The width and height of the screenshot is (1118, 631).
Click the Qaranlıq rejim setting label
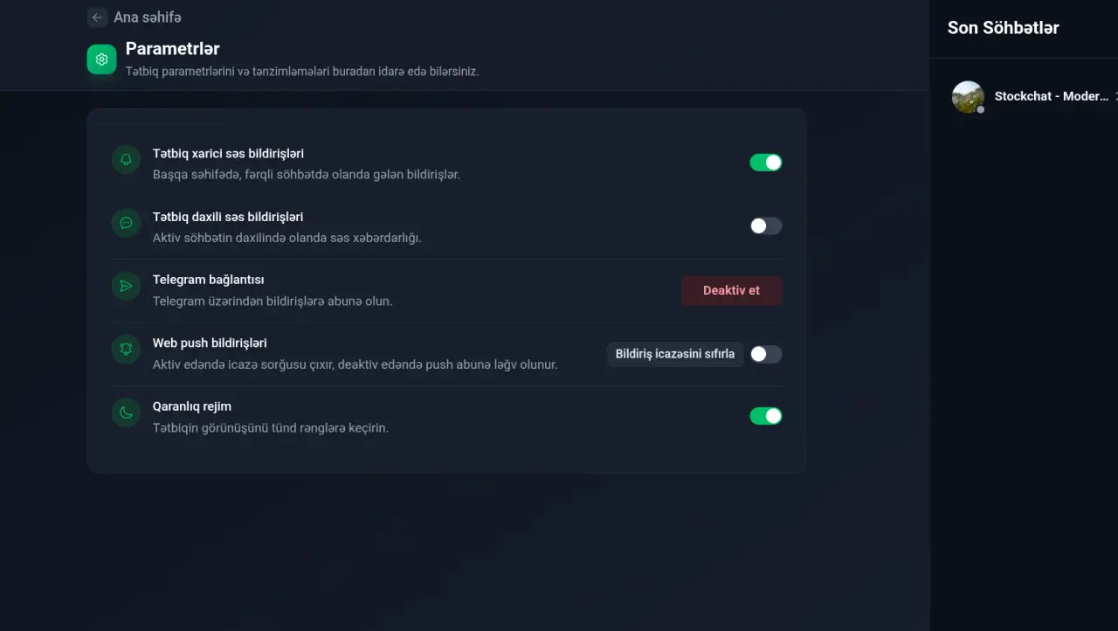[192, 406]
